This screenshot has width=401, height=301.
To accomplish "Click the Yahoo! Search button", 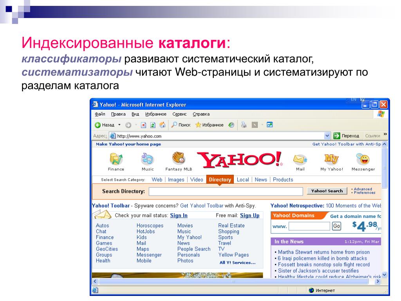I will [327, 191].
